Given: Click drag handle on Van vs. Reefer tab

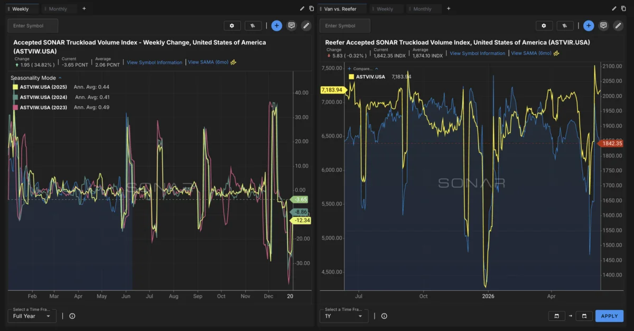Looking at the screenshot, I should click(x=321, y=9).
